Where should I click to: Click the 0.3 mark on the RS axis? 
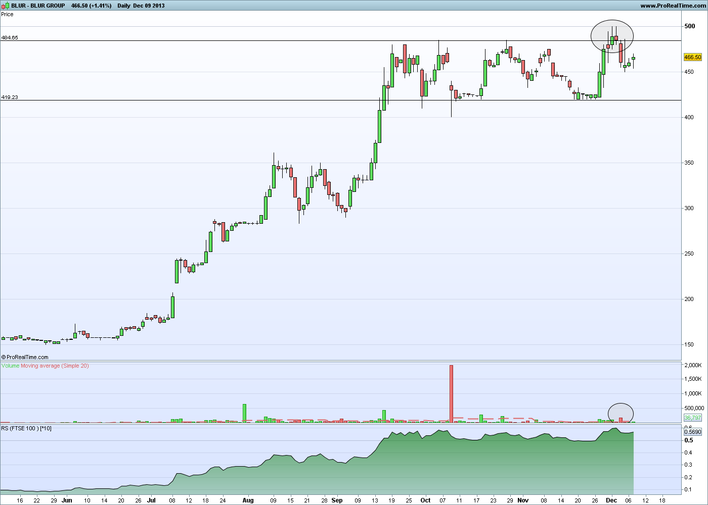688,465
